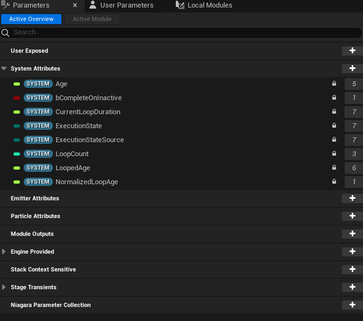Screen dimensions: 363x321
Task: Click the Local Modules tab icon
Action: pos(180,5)
